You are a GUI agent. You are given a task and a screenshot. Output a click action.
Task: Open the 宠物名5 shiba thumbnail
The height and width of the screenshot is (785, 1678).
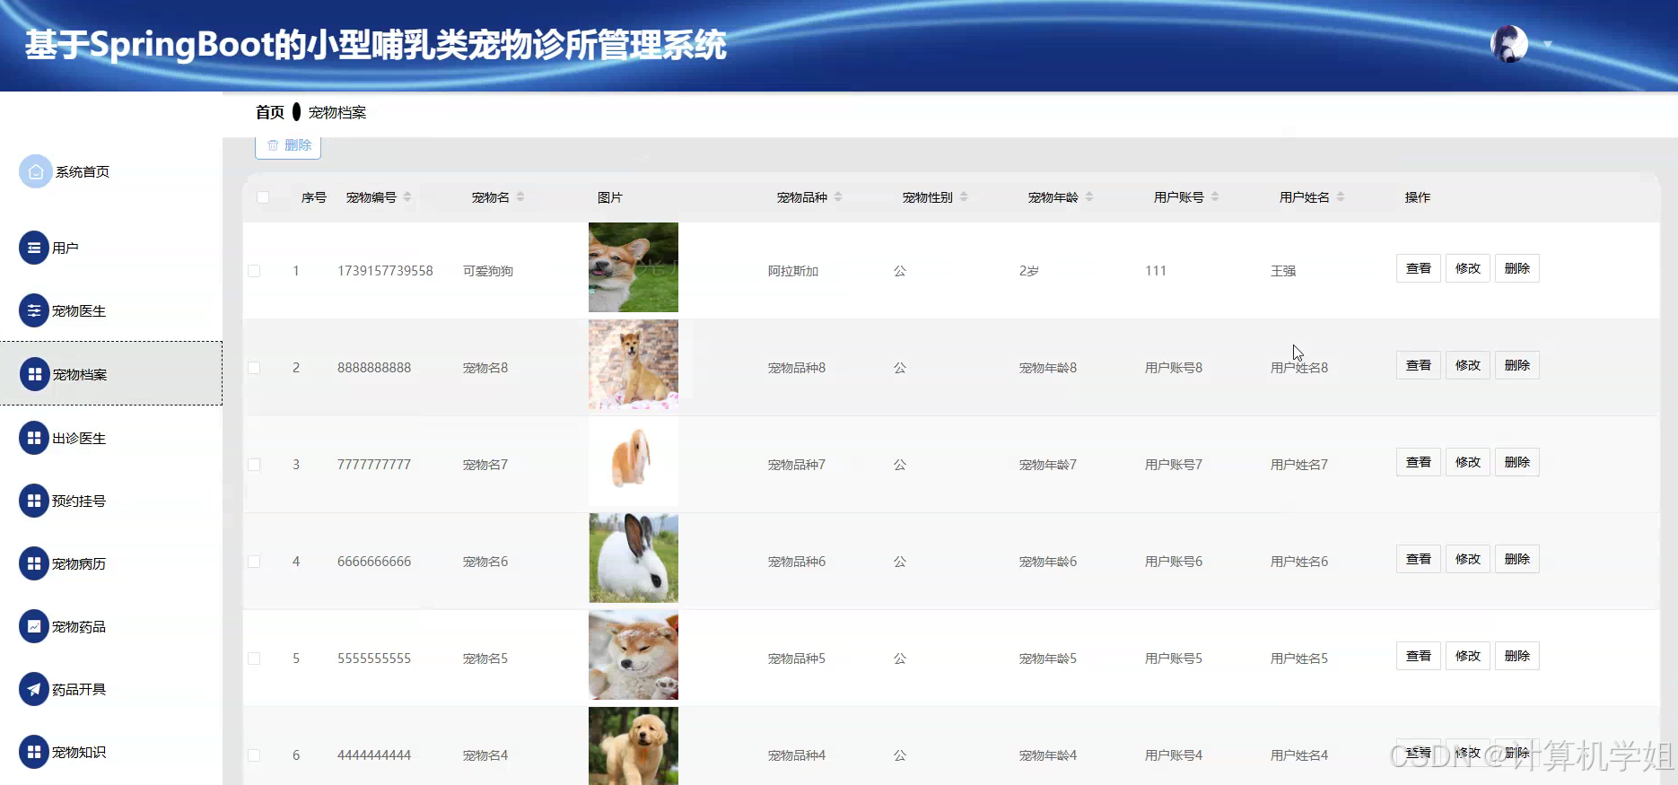634,655
